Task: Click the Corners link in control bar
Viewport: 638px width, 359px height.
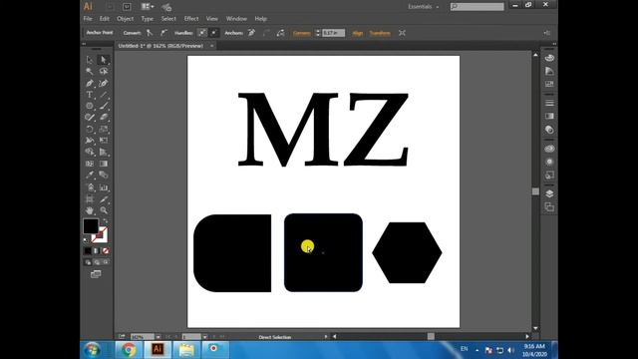Action: click(x=301, y=33)
